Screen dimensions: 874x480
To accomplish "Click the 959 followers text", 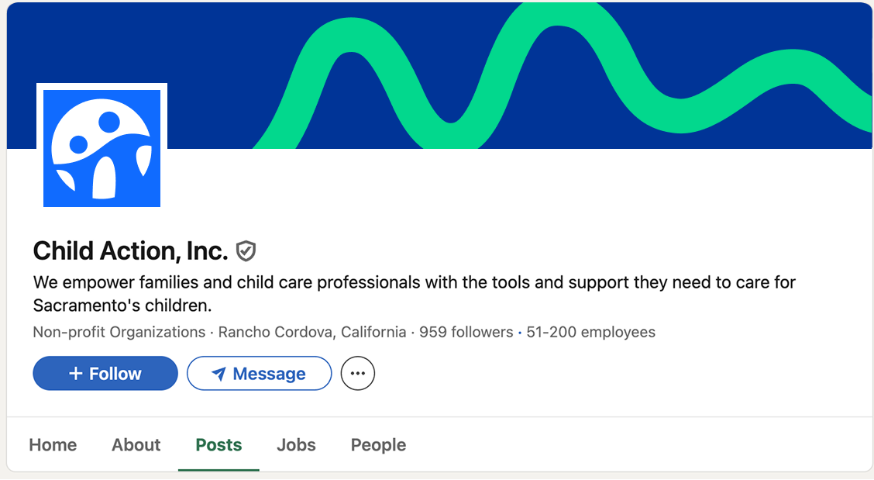I will click(466, 333).
